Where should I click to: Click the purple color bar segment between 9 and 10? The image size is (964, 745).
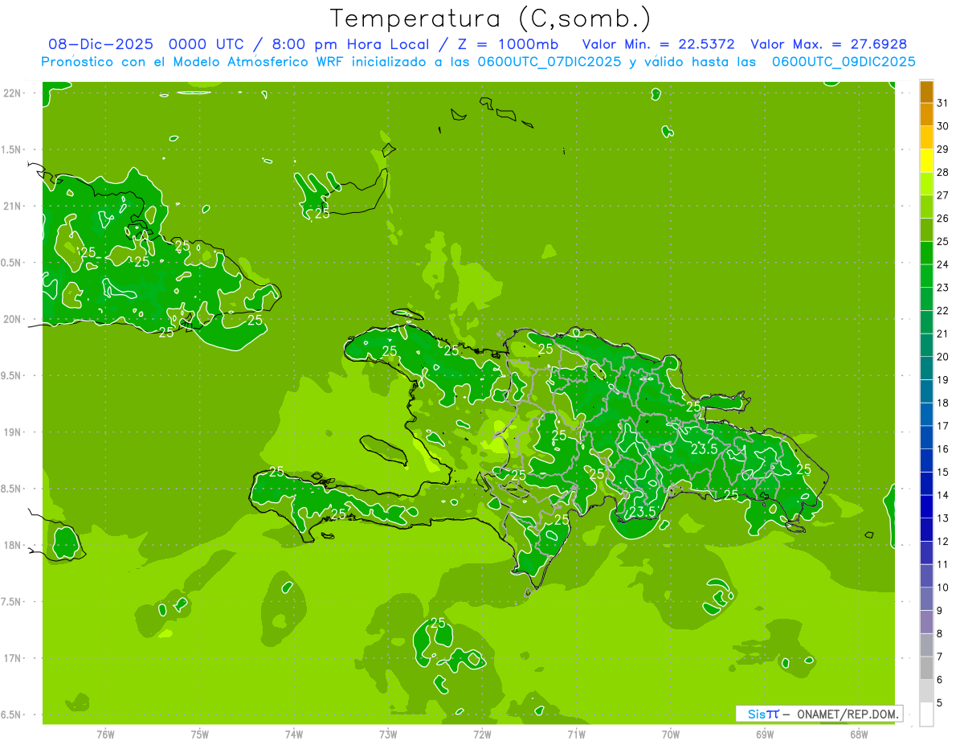click(926, 599)
